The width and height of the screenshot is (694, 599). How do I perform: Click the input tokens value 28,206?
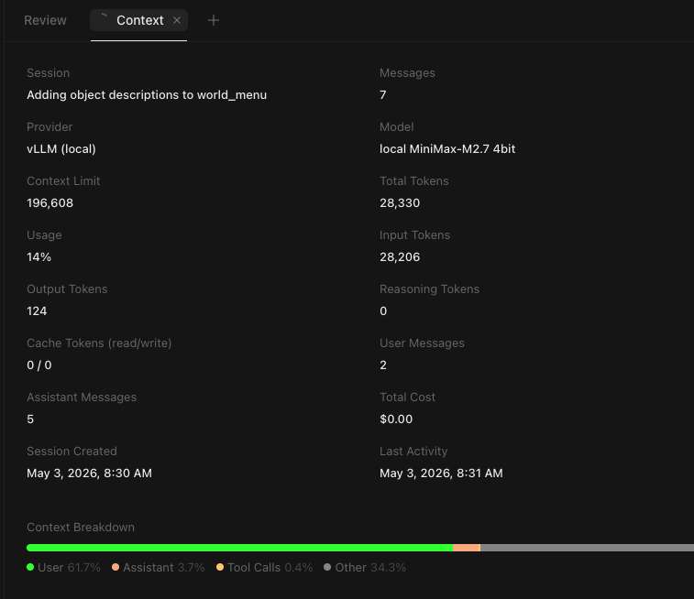pos(400,256)
